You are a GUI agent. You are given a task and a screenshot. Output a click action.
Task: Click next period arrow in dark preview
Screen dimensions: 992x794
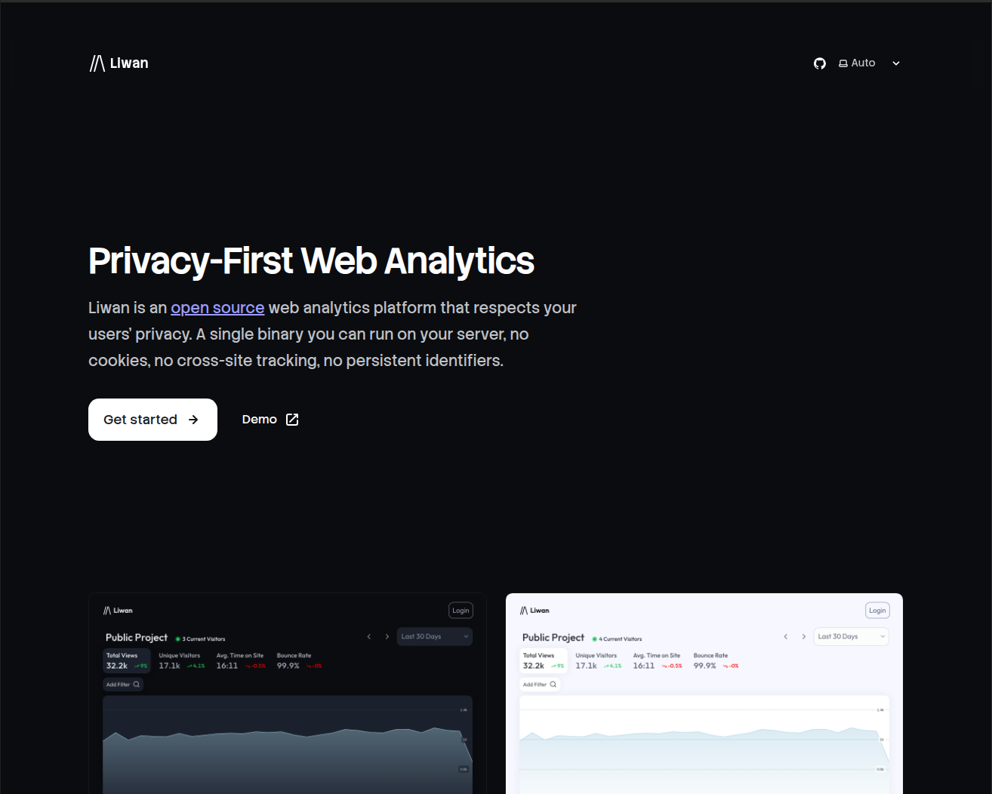[387, 636]
